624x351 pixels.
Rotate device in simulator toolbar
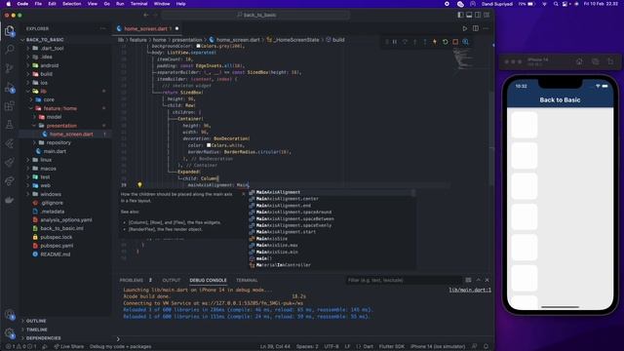(610, 61)
